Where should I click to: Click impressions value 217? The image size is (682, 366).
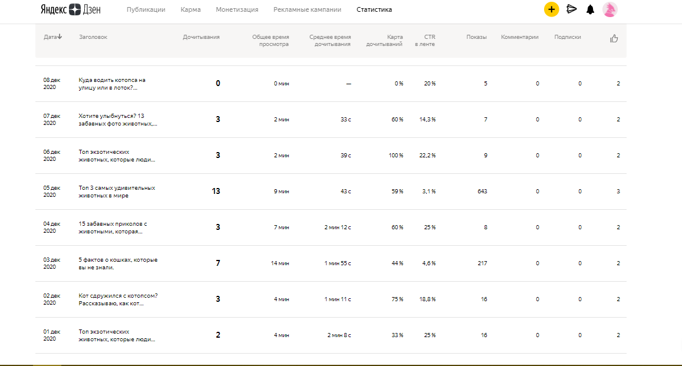point(482,263)
